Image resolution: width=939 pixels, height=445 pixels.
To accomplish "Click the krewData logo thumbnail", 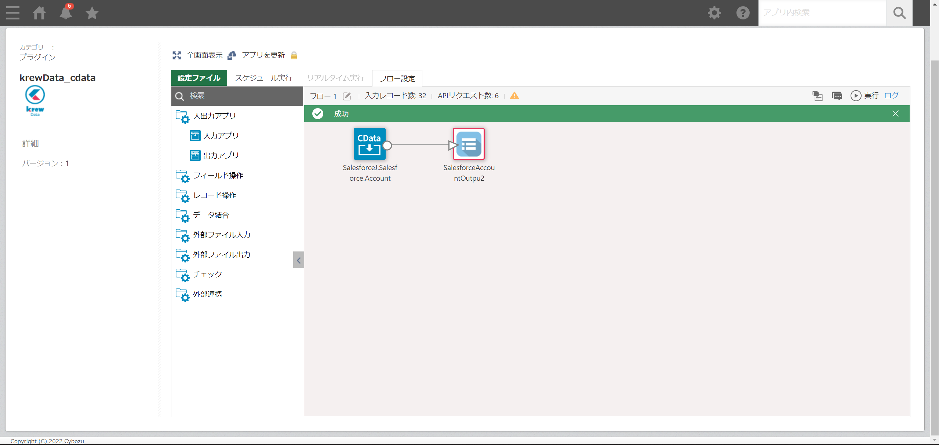I will coord(35,100).
